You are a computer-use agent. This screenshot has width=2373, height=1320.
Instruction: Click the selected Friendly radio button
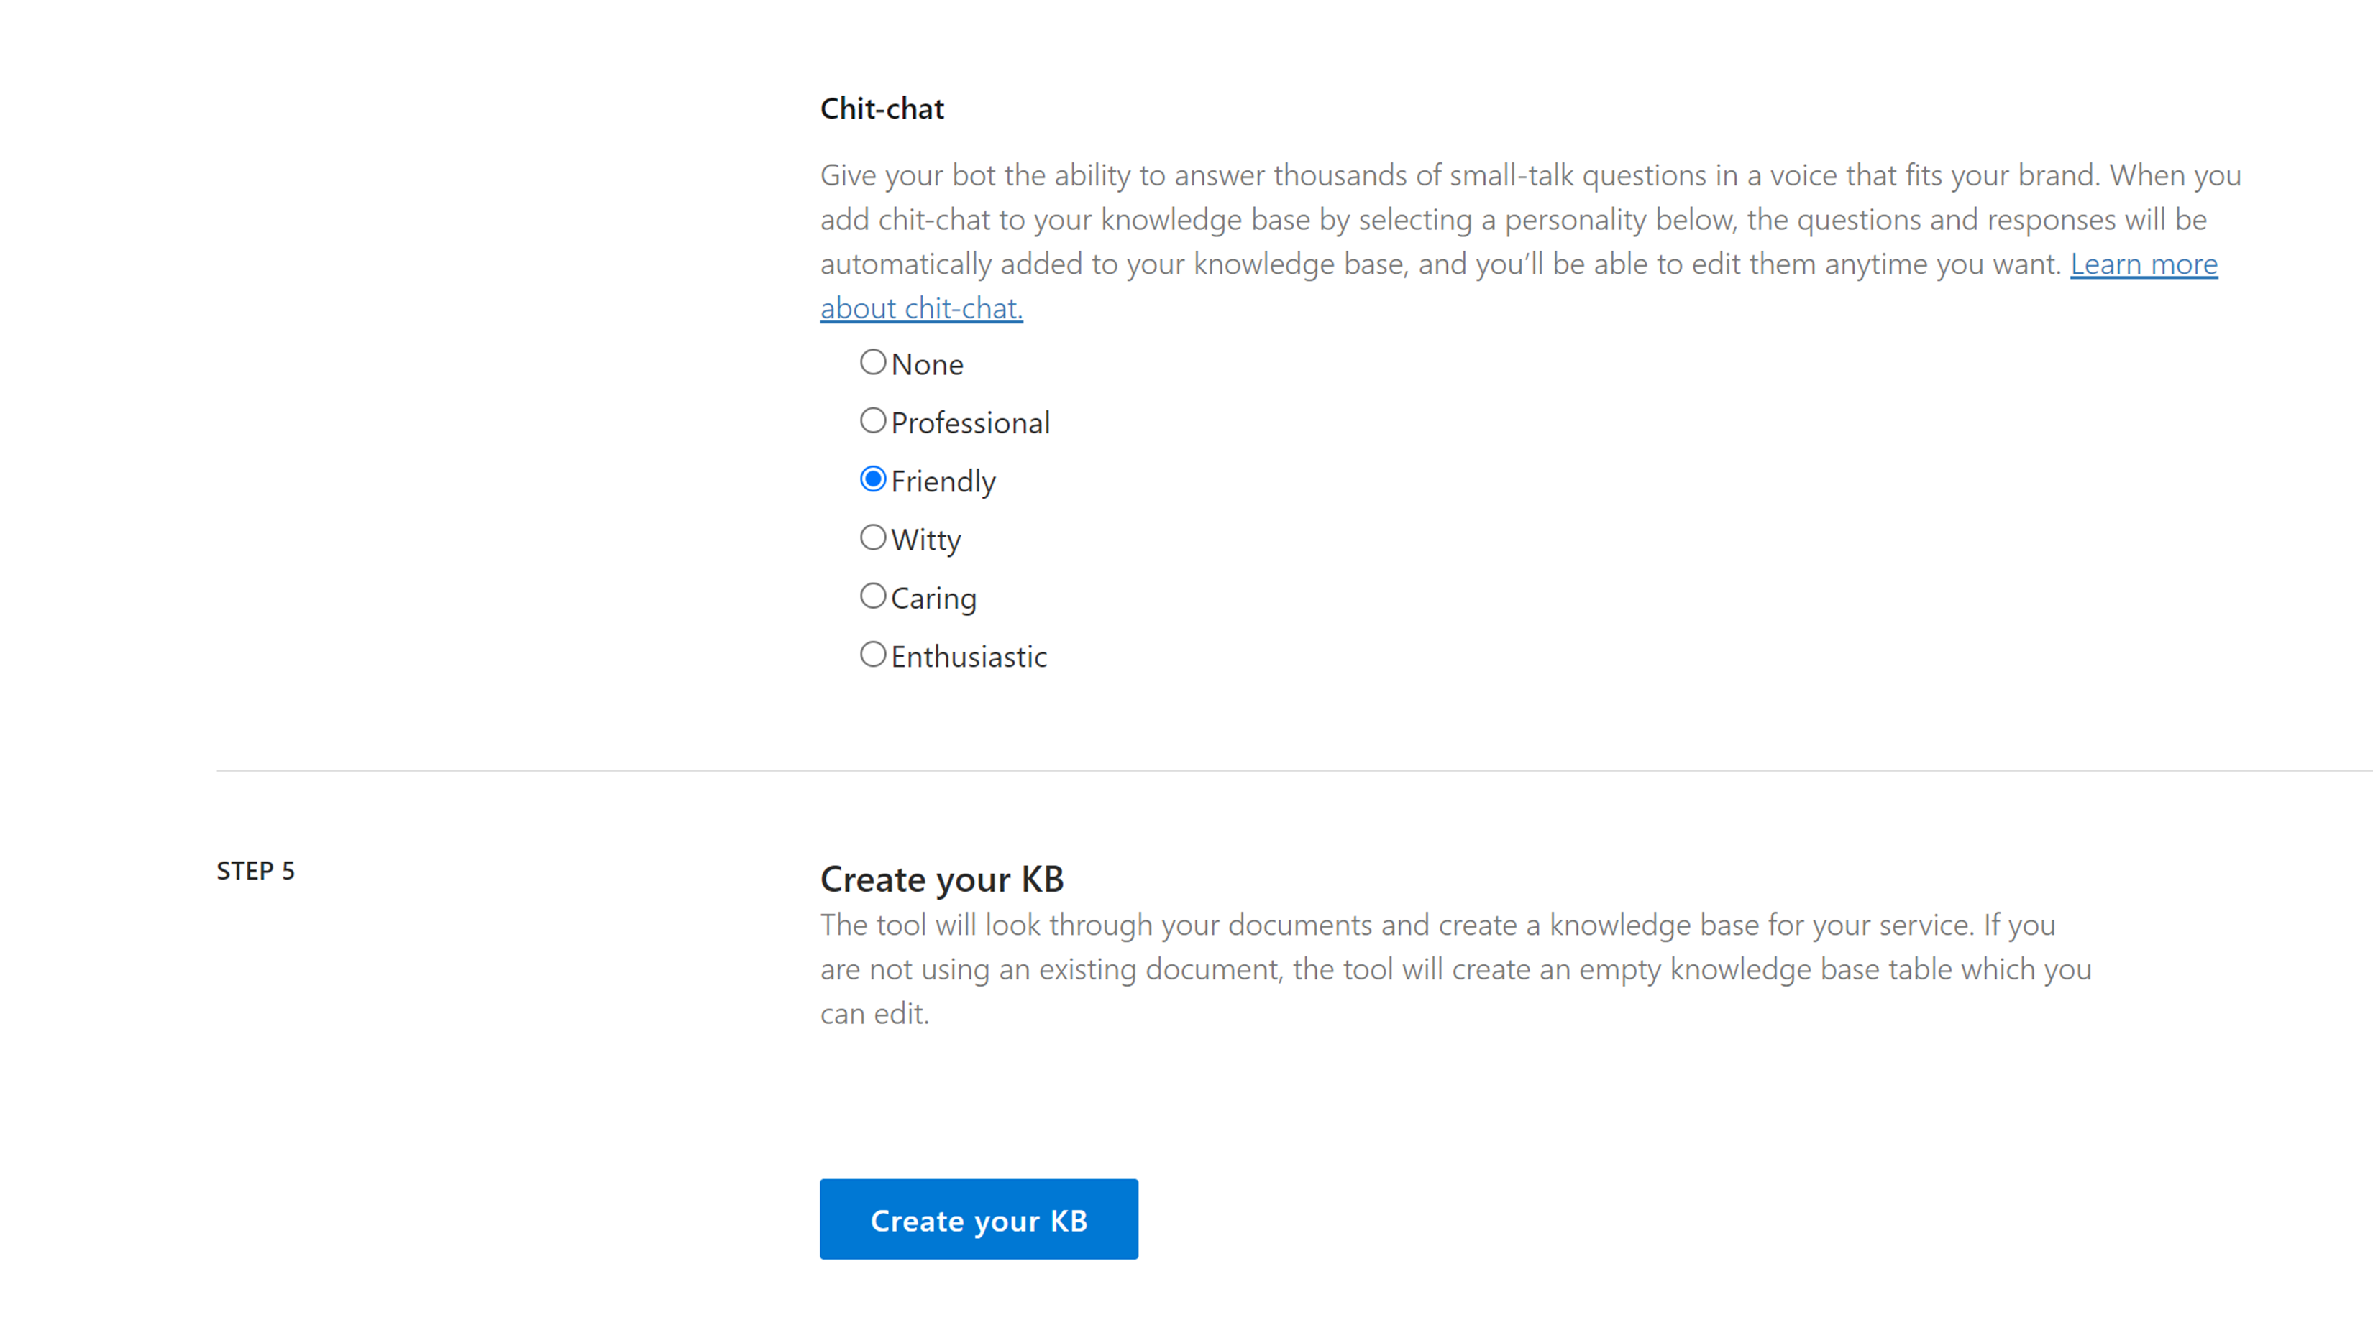pyautogui.click(x=872, y=479)
